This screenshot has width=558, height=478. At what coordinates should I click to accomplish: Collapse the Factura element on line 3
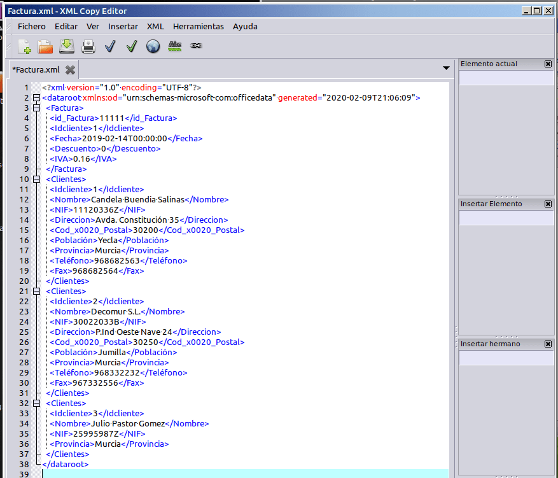[x=36, y=108]
